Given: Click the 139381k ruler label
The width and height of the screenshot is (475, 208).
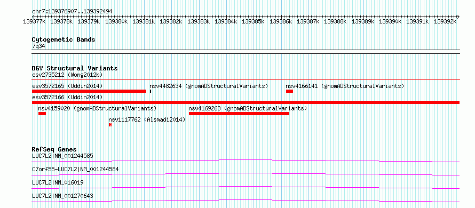Looking at the screenshot, I should [144, 21].
